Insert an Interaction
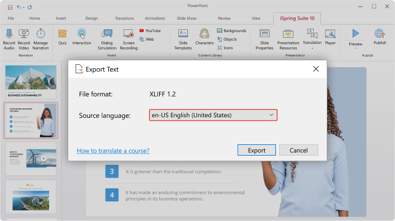Viewport: 395px width, 221px height. (82, 37)
